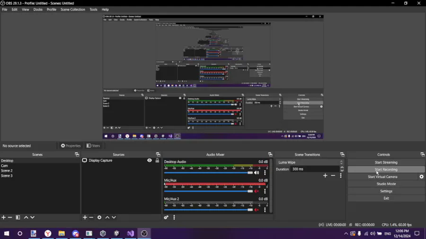
Task: Pop out the Scenes dock
Action: point(77,154)
